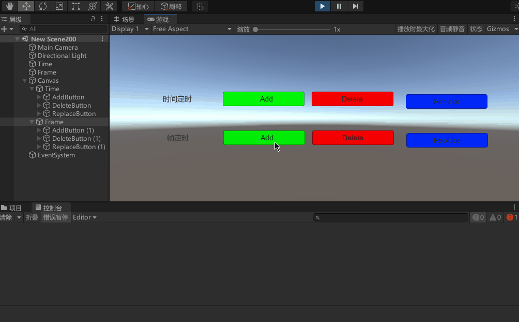This screenshot has width=519, height=322.
Task: Expand the AddButton node
Action: tap(39, 97)
